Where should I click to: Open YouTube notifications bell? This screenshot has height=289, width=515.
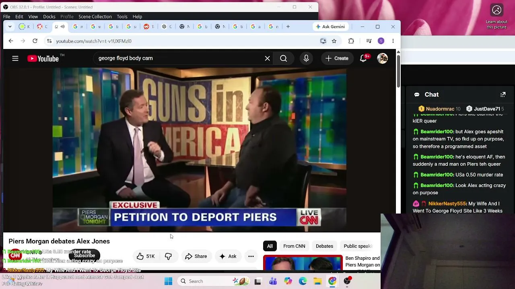tap(363, 59)
